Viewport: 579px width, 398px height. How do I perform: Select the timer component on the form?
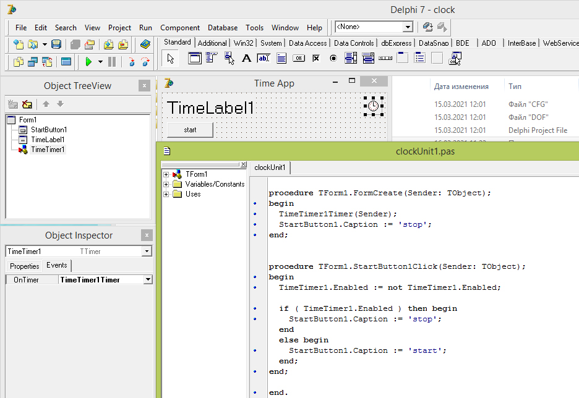coord(374,106)
